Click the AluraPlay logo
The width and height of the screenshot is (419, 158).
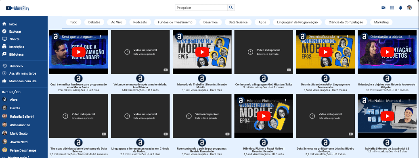click(18, 8)
